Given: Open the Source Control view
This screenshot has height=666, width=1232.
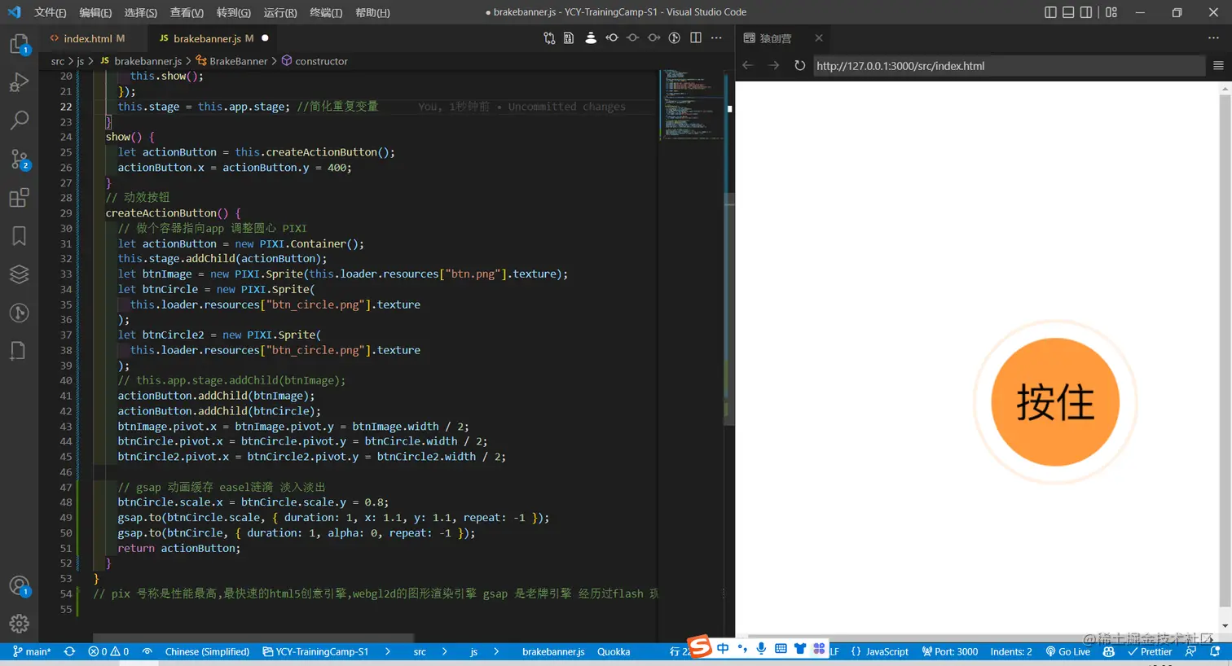Looking at the screenshot, I should 19,159.
